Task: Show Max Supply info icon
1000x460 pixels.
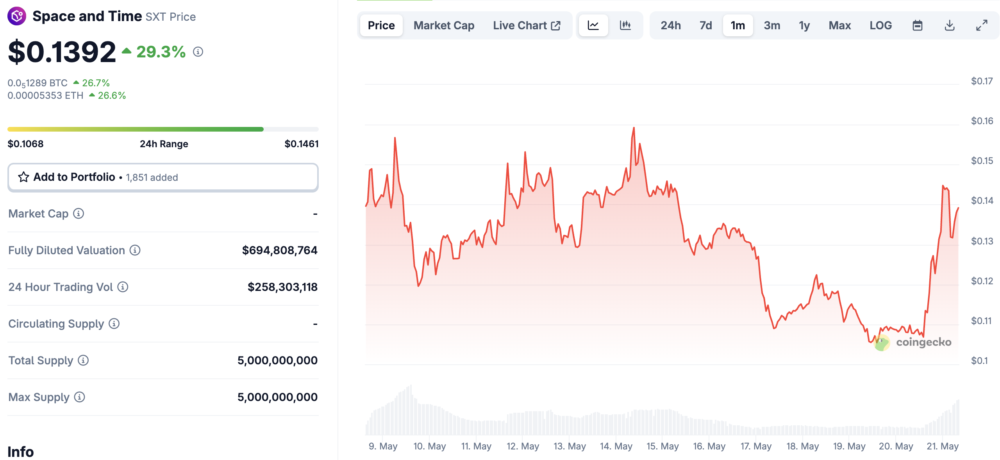Action: pos(80,397)
